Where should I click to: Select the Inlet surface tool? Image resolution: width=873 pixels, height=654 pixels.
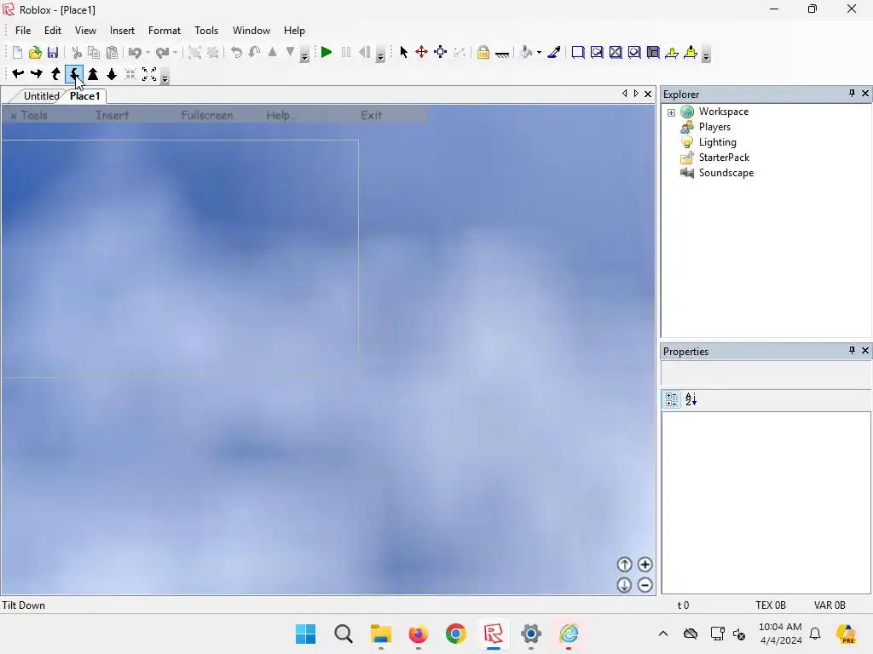pos(653,52)
